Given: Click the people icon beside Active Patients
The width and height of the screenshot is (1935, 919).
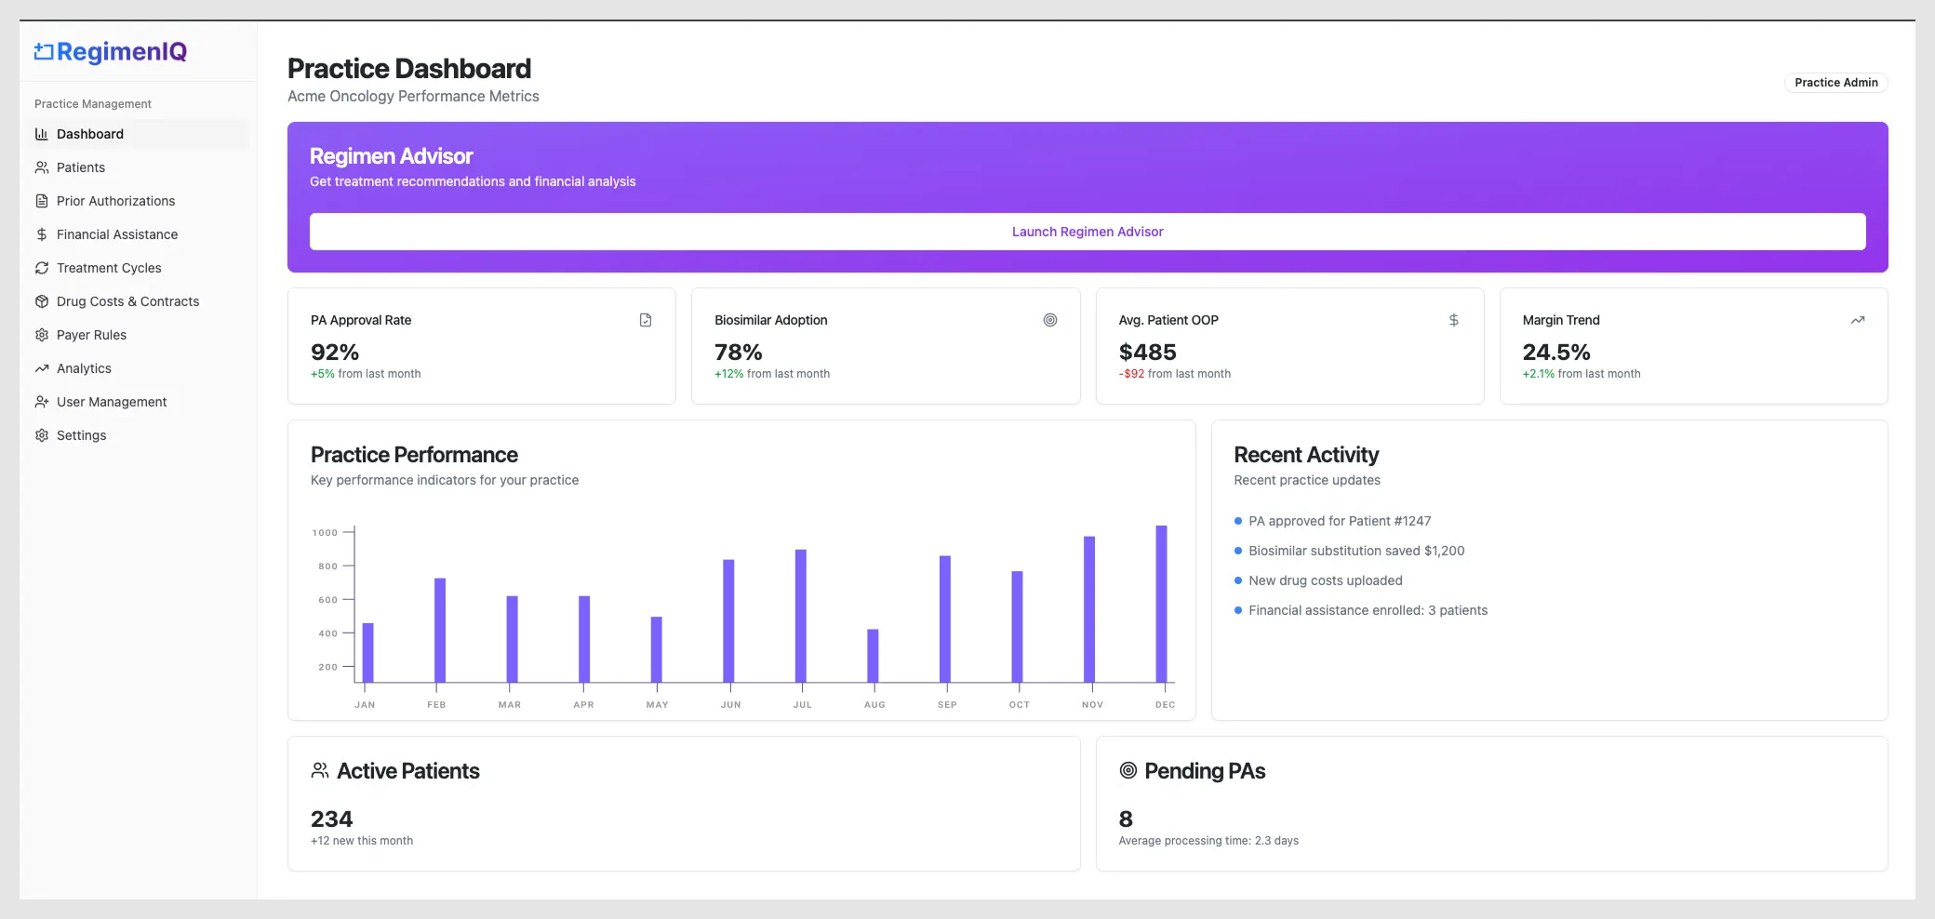Looking at the screenshot, I should pos(320,771).
